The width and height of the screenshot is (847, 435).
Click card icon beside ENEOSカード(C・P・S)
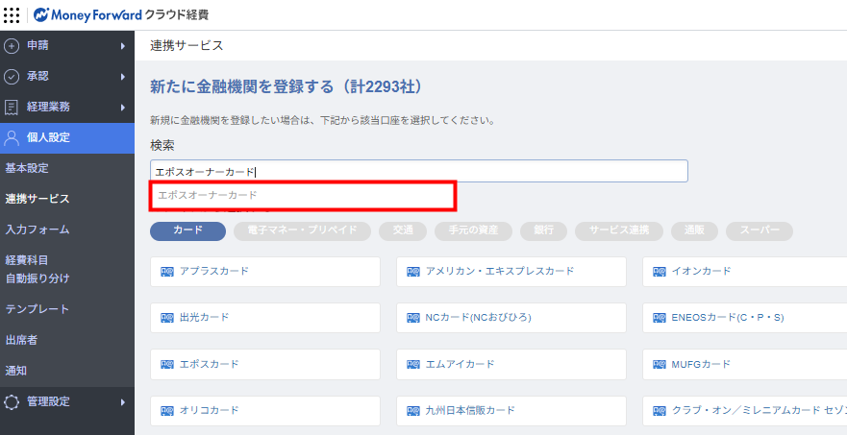[x=659, y=318]
